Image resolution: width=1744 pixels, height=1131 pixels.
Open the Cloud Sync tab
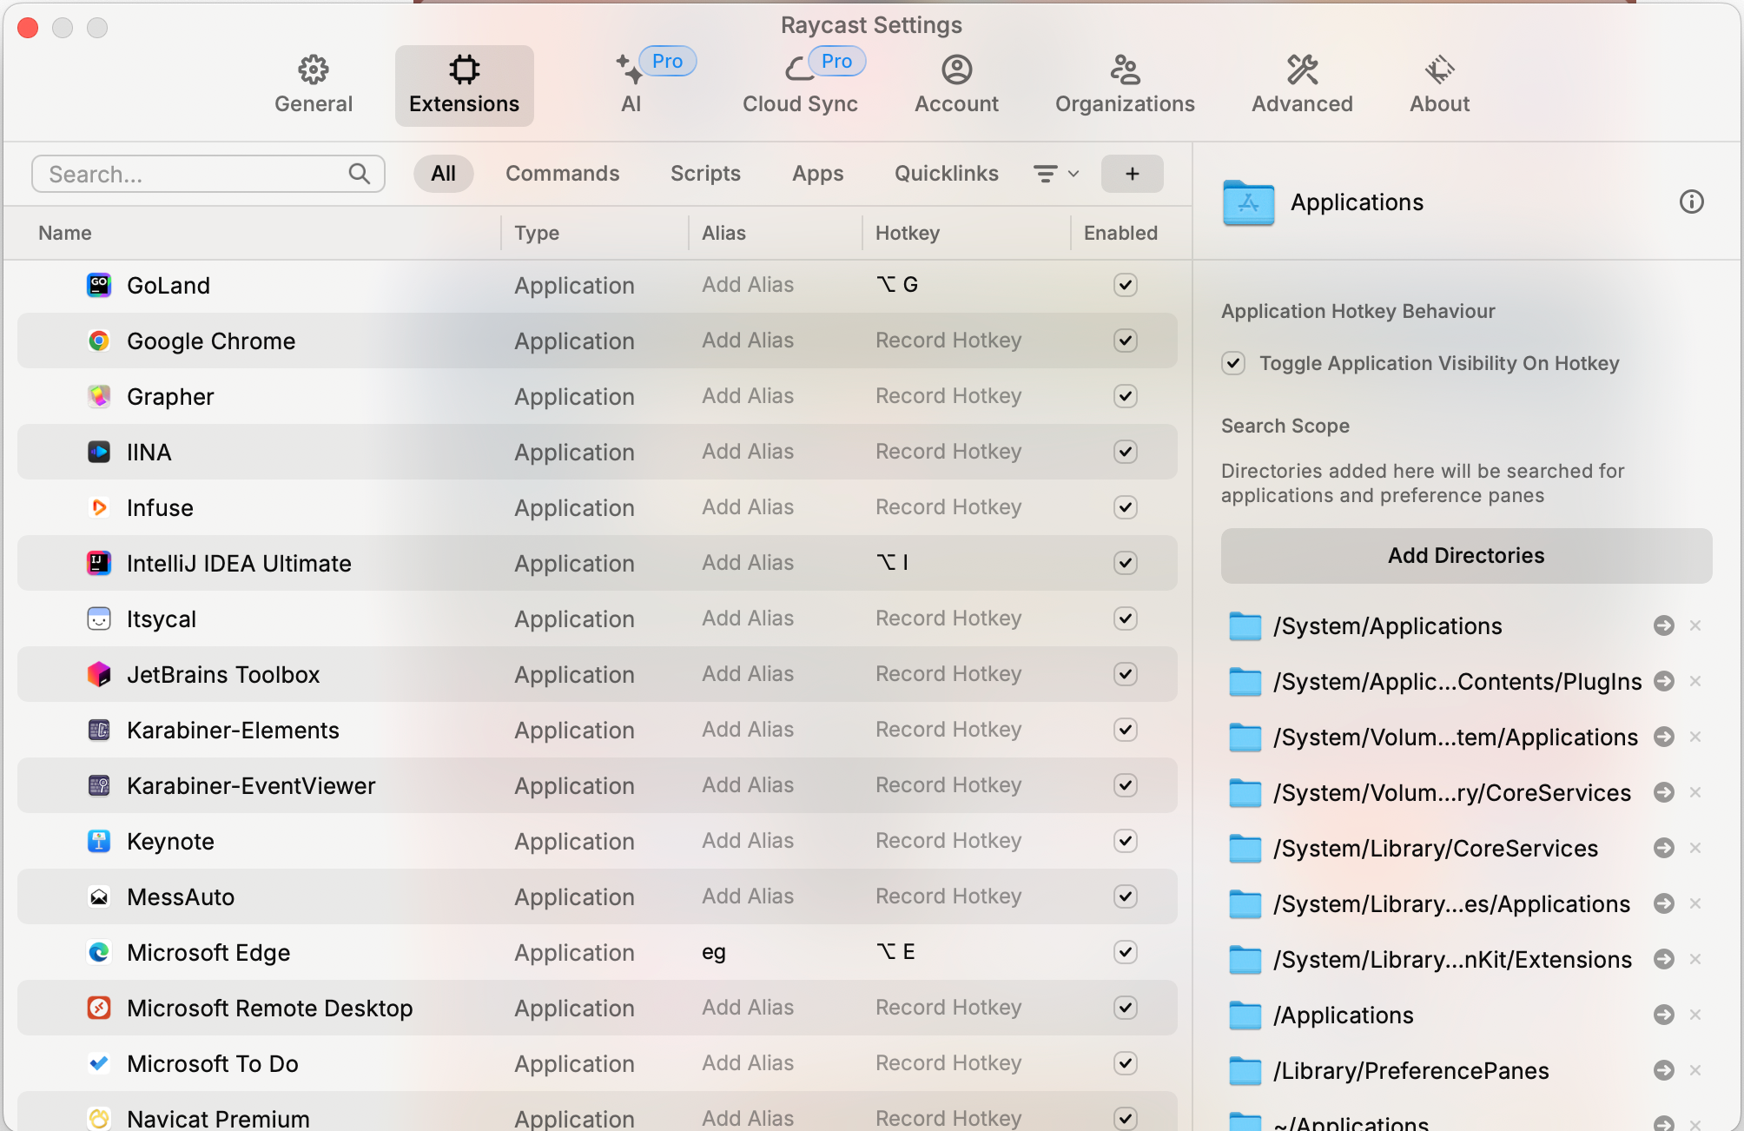800,85
